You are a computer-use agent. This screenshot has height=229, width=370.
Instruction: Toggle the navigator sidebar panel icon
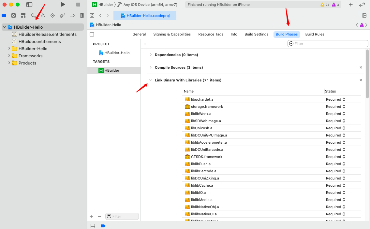[29, 5]
